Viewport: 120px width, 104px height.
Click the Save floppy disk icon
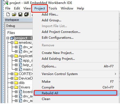(x=20, y=14)
